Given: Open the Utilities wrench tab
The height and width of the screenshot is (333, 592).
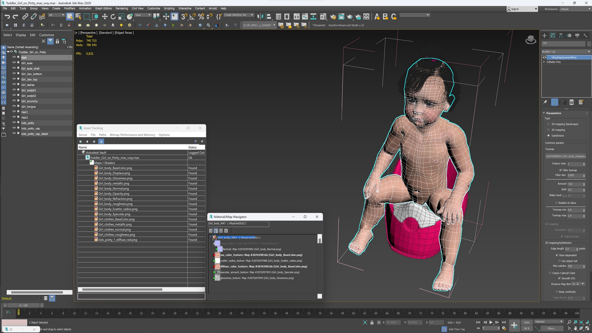Looking at the screenshot, I should [585, 35].
